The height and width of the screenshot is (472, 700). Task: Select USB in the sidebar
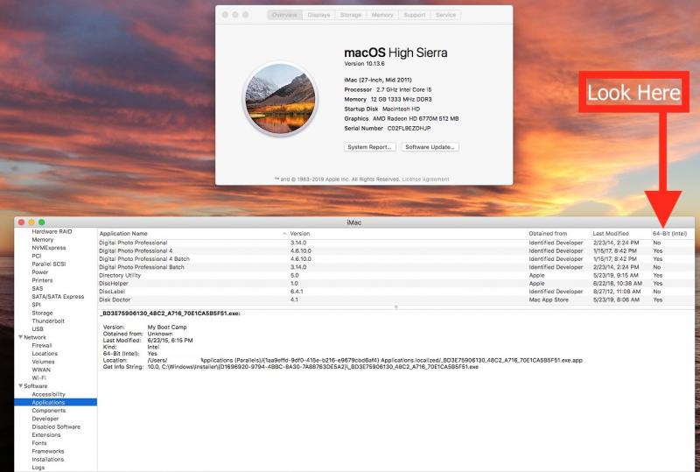(x=38, y=329)
